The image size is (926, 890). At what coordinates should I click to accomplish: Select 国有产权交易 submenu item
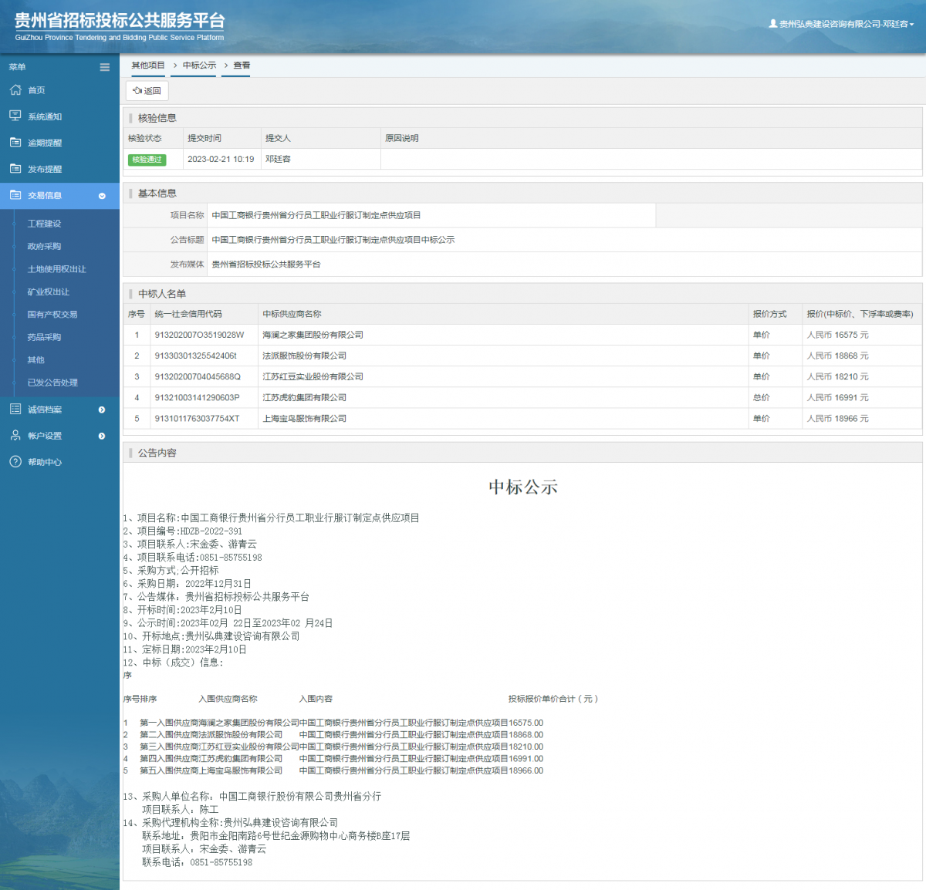(x=52, y=315)
